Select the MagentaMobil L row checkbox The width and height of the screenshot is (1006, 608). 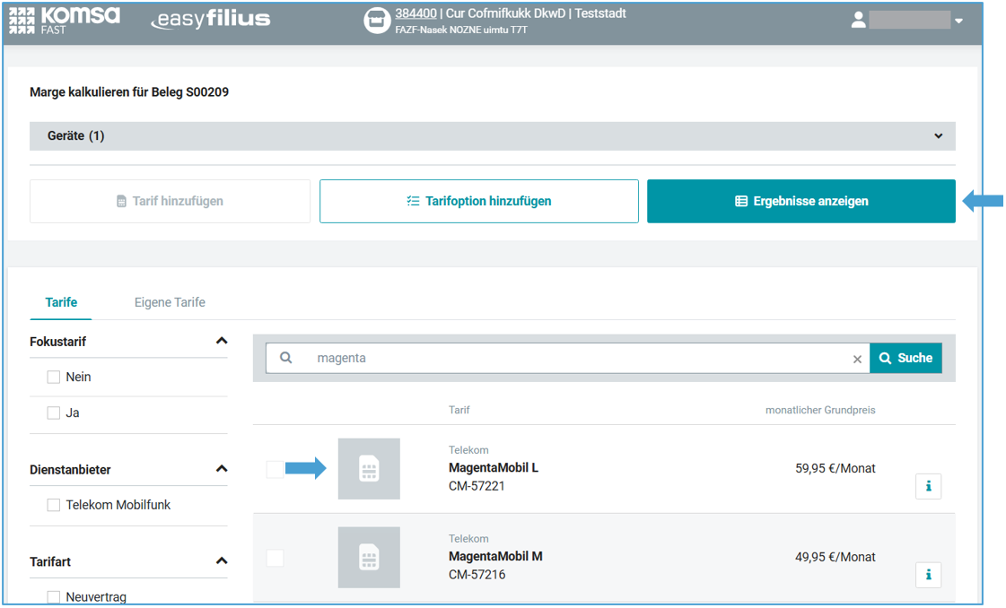tap(275, 469)
